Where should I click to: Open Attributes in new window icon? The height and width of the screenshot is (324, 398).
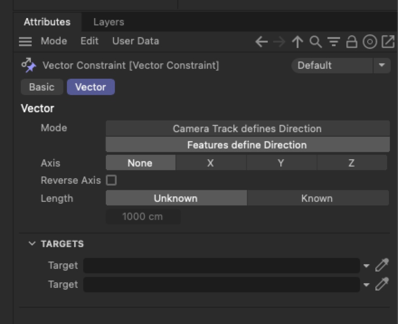[x=388, y=42]
